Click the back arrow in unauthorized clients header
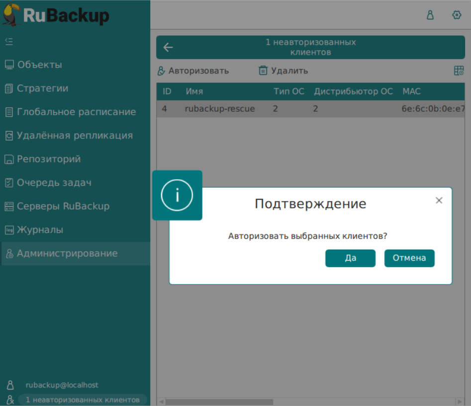This screenshot has height=406, width=471. [169, 48]
